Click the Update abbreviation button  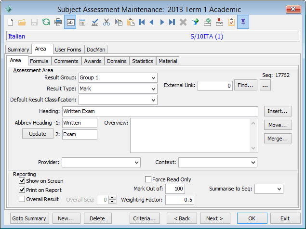click(x=38, y=134)
